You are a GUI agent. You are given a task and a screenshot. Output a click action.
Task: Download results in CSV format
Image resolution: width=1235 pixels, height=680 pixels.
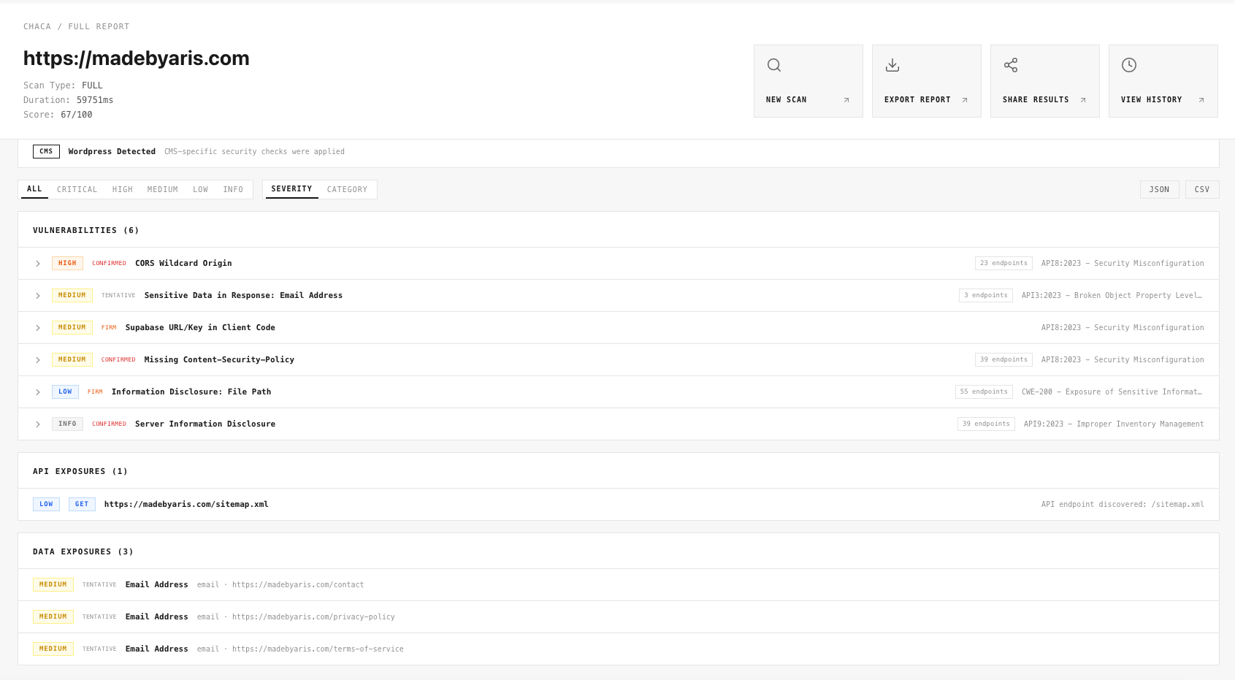1201,189
